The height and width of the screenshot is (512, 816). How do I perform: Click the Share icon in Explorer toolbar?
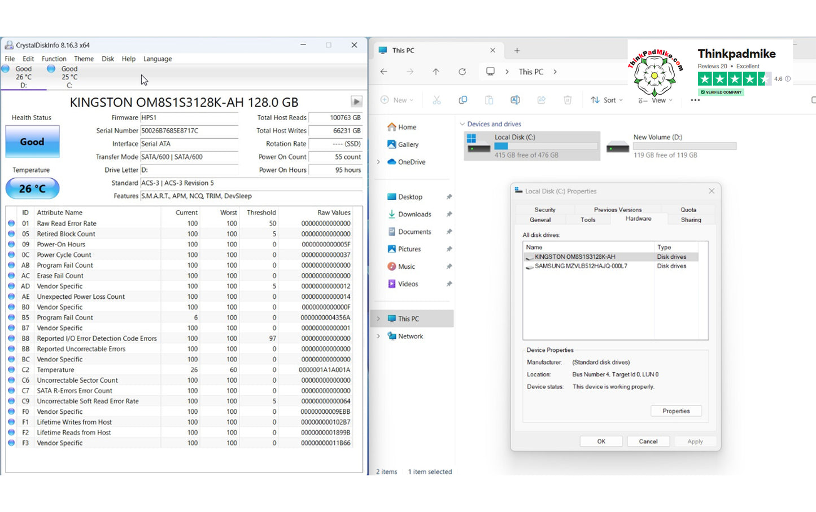(x=541, y=100)
